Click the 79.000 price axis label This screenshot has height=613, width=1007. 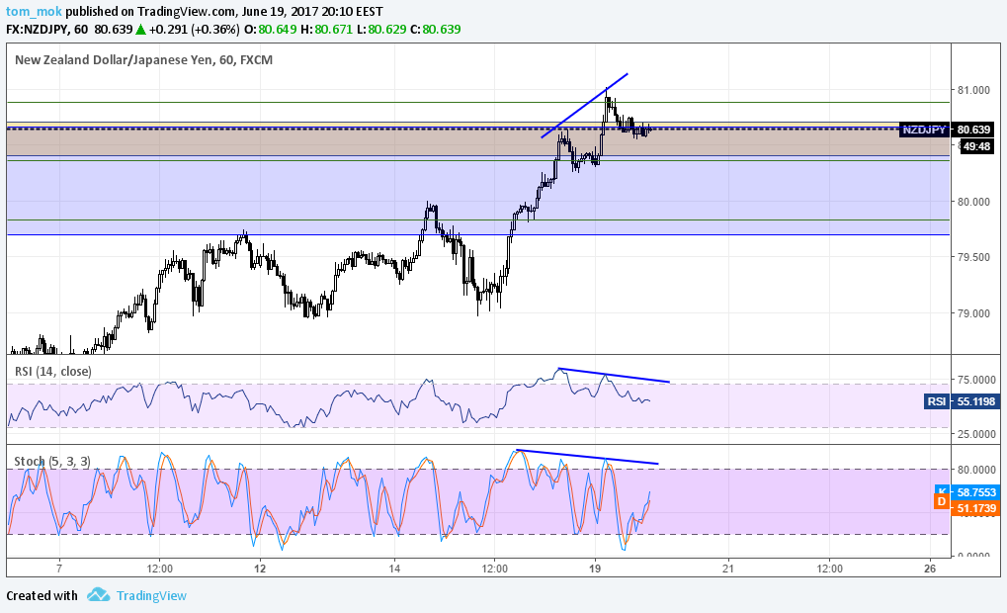click(973, 313)
